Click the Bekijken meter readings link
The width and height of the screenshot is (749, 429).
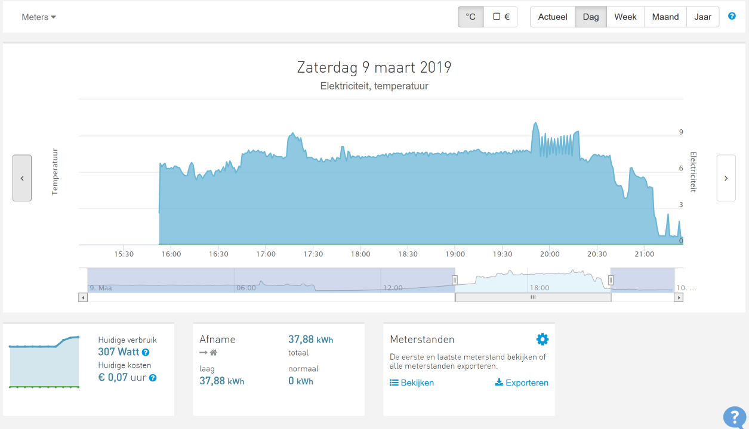click(x=412, y=383)
